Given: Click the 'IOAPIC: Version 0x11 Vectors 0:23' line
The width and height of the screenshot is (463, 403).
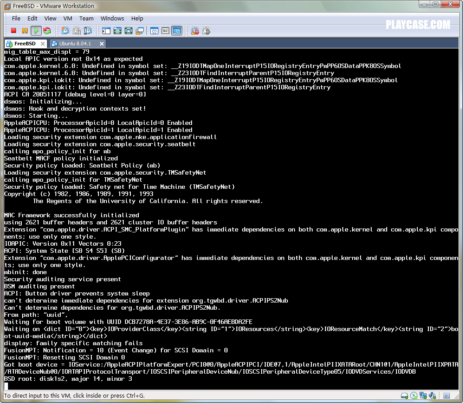Looking at the screenshot, I should coord(63,243).
